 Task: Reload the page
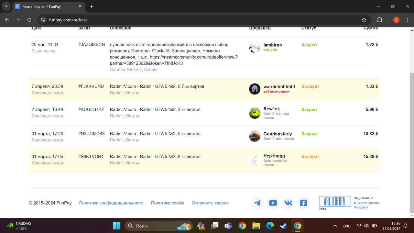click(29, 20)
